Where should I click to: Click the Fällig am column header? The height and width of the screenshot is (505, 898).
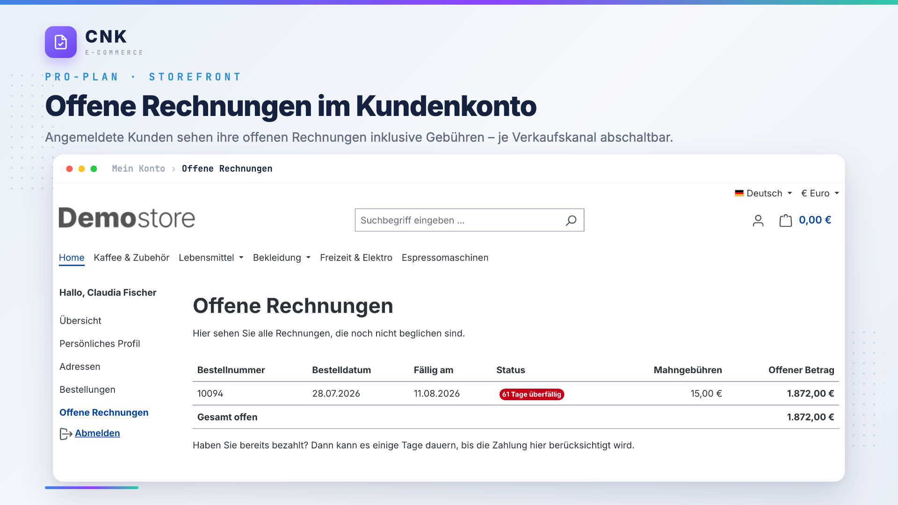click(x=434, y=370)
